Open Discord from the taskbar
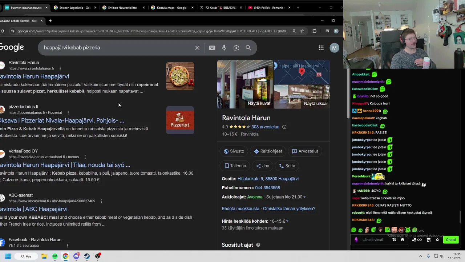Image resolution: width=465 pixels, height=262 pixels. [x=76, y=256]
